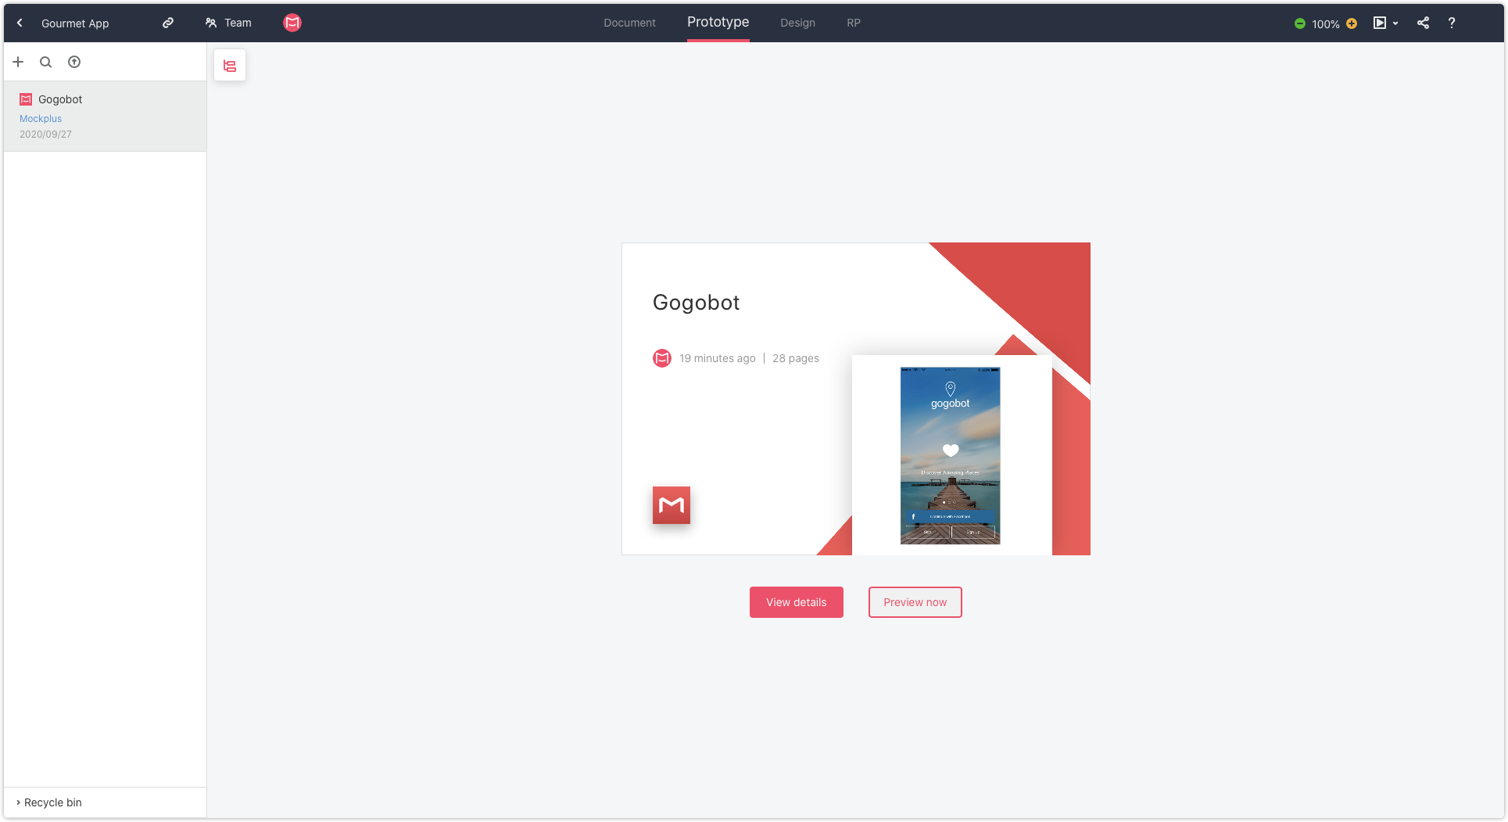Image resolution: width=1508 pixels, height=822 pixels.
Task: Copy project link via chain icon
Action: [168, 23]
